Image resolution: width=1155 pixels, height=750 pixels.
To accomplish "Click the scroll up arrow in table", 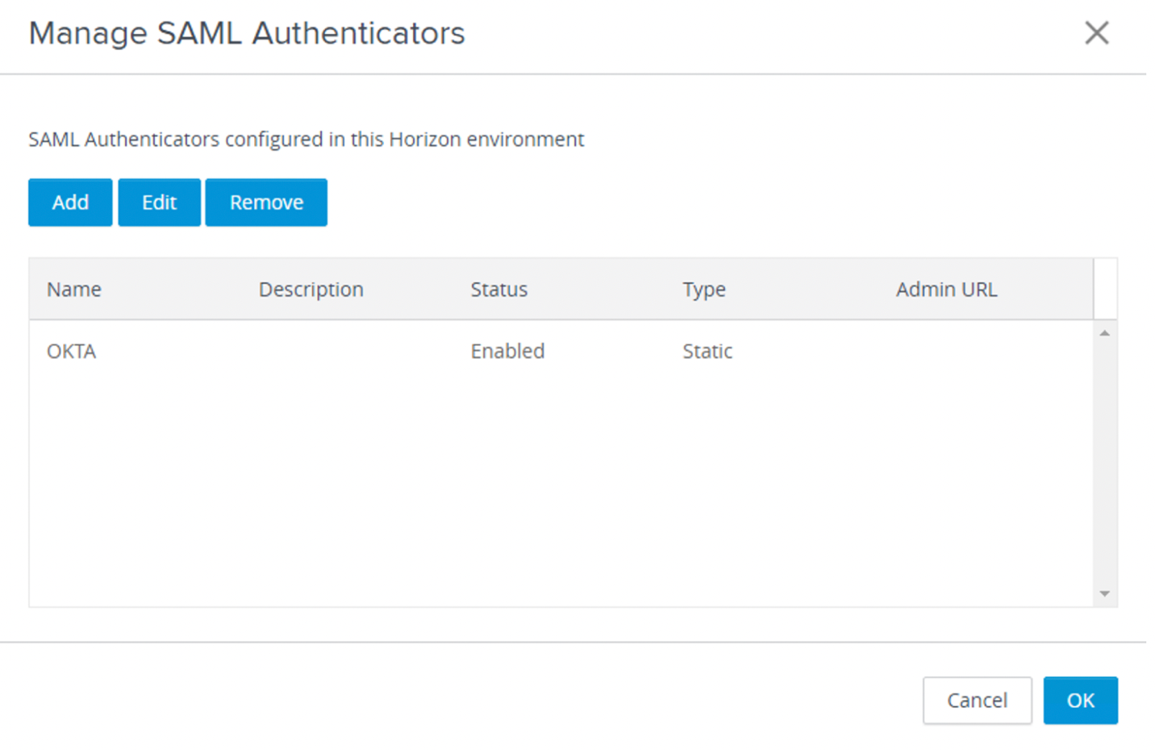I will 1105,333.
